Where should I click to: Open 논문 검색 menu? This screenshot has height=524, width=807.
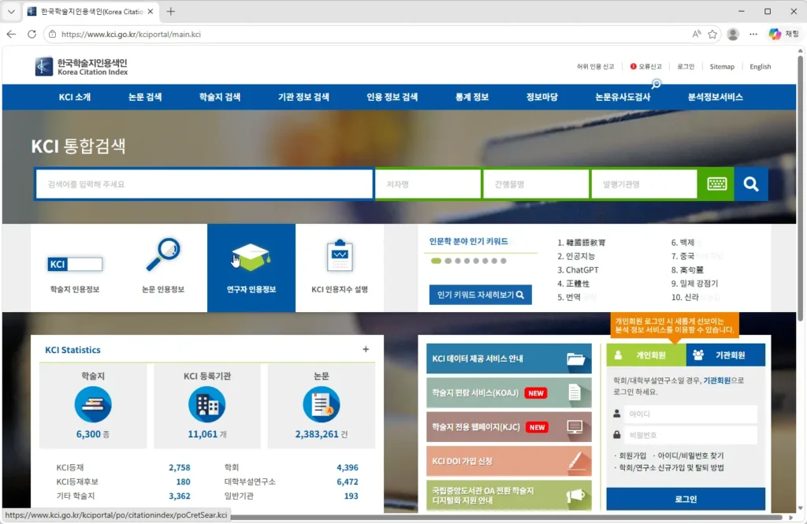tap(145, 97)
